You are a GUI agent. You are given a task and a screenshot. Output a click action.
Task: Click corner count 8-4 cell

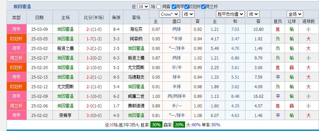point(116,29)
